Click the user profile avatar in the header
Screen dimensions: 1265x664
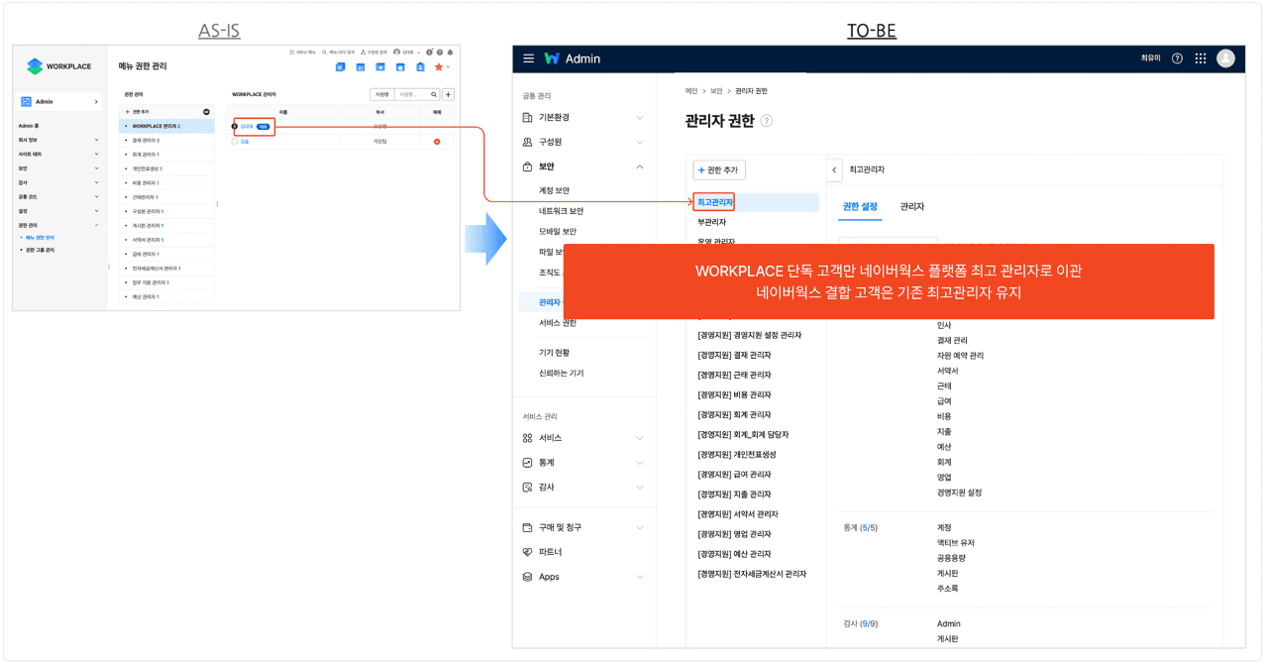coord(1225,58)
